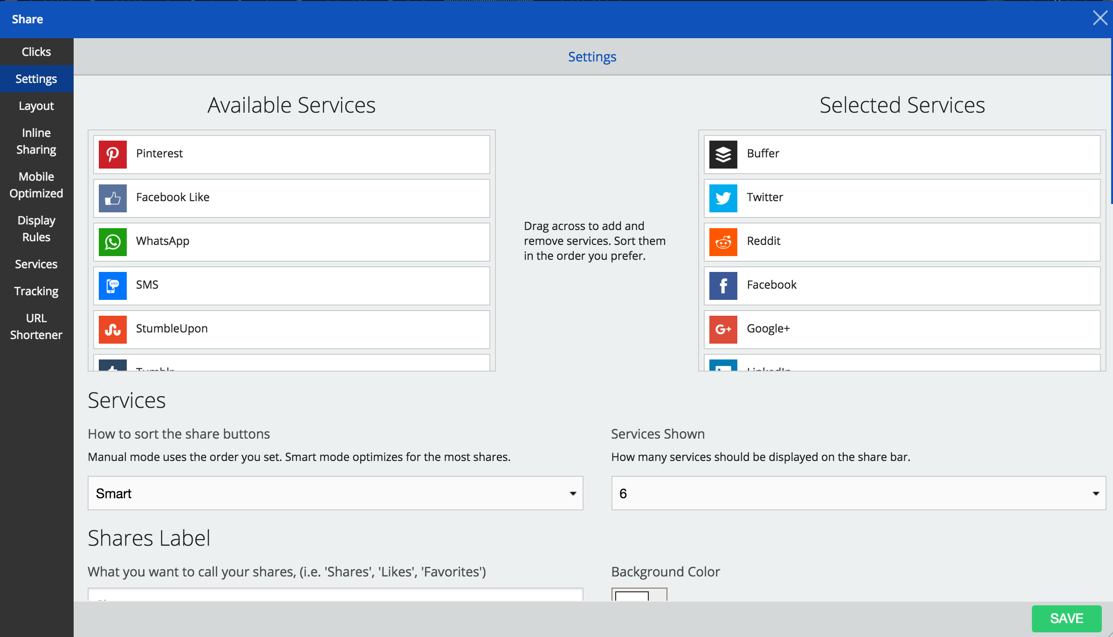Viewport: 1113px width, 637px height.
Task: Open the Services Shown dropdown showing 6
Action: [x=859, y=493]
